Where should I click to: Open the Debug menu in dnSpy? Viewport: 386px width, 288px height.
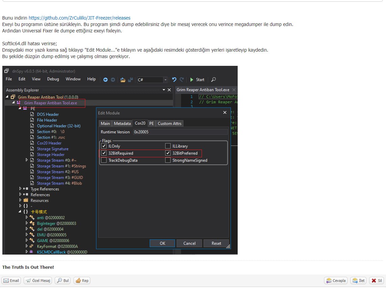[x=53, y=79]
